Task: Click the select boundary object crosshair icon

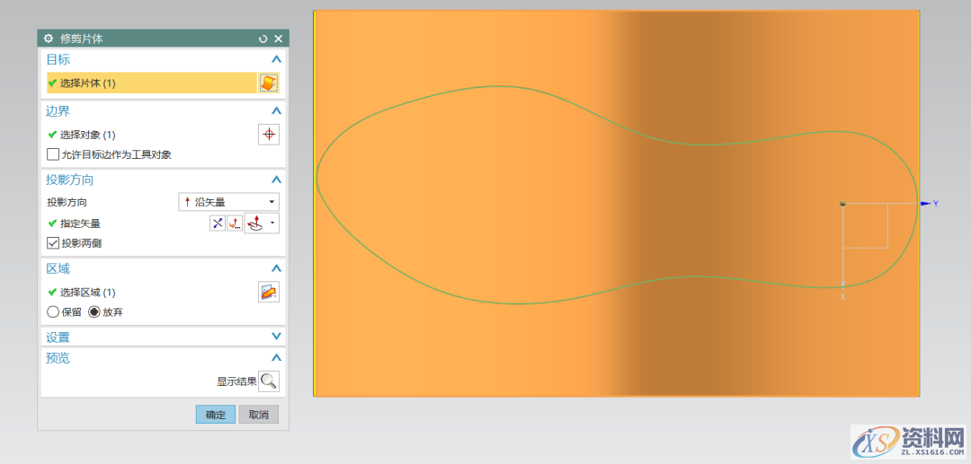Action: [x=269, y=135]
